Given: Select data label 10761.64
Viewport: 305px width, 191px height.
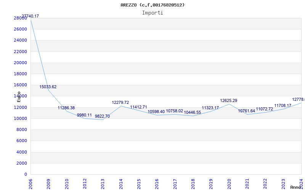Looking at the screenshot, I should coord(246,111).
